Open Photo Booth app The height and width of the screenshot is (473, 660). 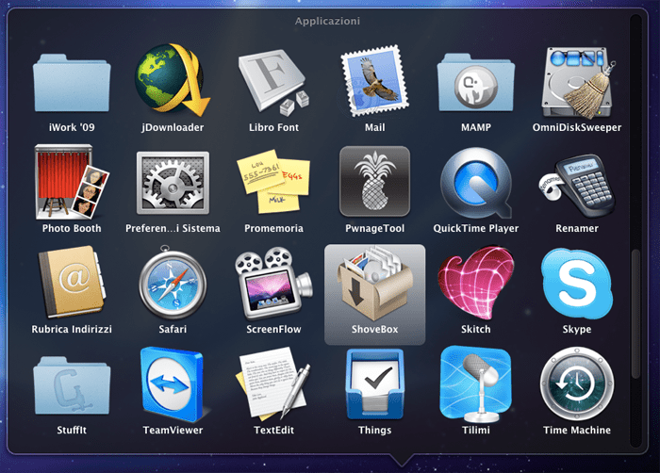(72, 182)
